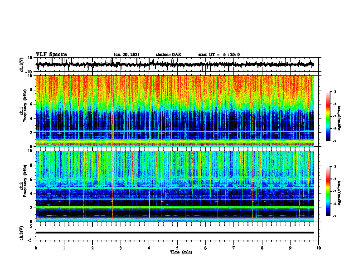Click time axis tick label "4"
The image size is (359, 278).
149,248
